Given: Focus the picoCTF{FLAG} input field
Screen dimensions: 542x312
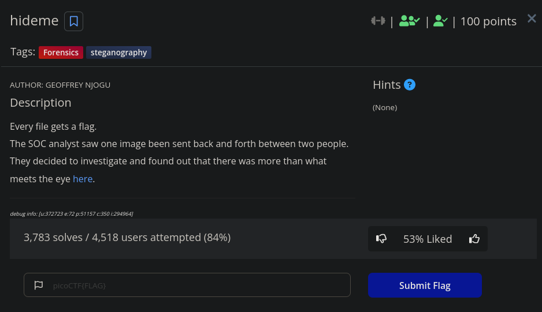Looking at the screenshot, I should 187,285.
